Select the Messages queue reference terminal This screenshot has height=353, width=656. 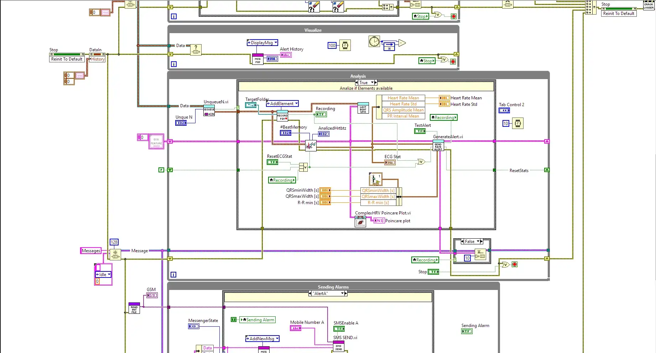91,251
